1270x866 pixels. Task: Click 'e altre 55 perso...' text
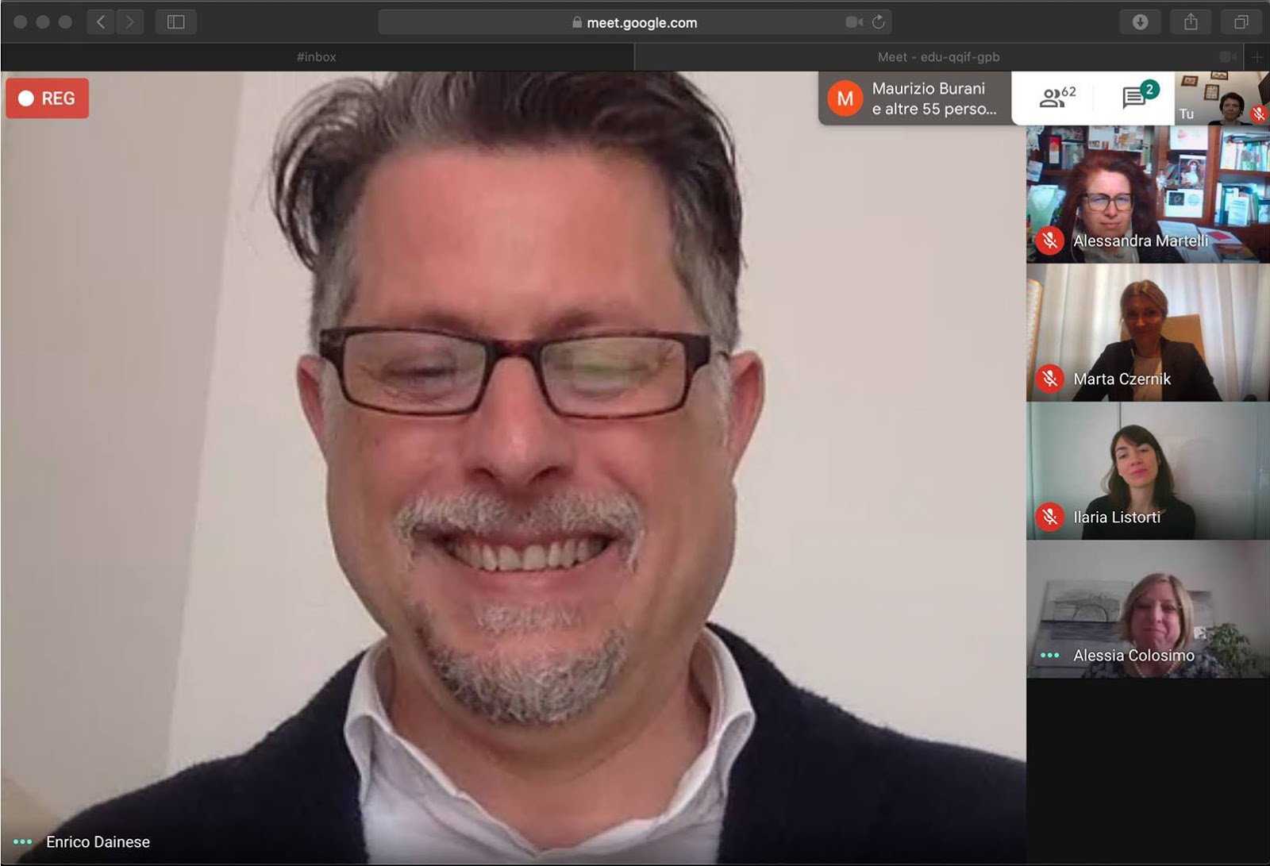(934, 109)
